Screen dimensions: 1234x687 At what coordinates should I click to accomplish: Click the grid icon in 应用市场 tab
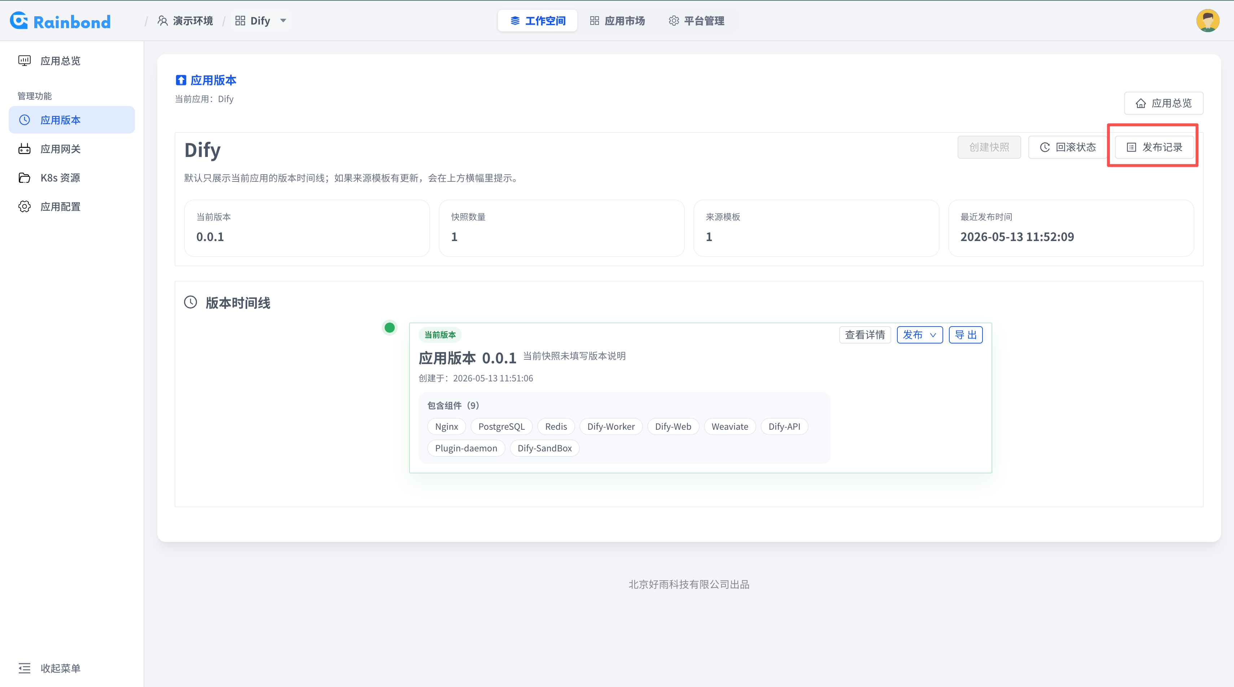(x=594, y=21)
